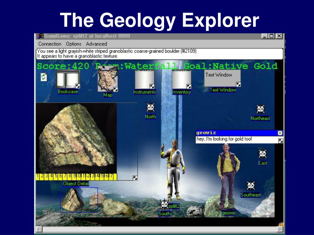The width and height of the screenshot is (314, 235).
Task: Click the green refresh icon
Action: click(x=44, y=77)
